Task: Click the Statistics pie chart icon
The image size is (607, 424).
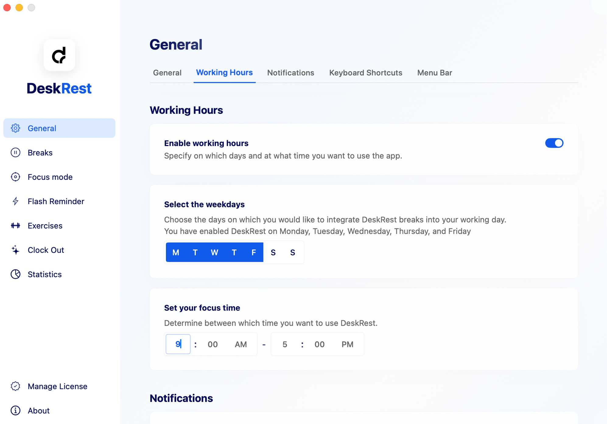Action: tap(16, 274)
